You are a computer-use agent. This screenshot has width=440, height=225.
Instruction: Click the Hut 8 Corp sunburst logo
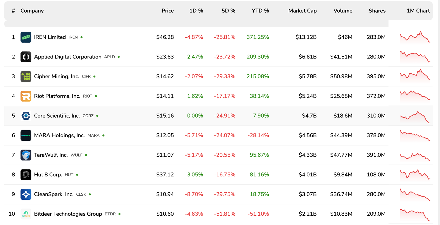26,174
